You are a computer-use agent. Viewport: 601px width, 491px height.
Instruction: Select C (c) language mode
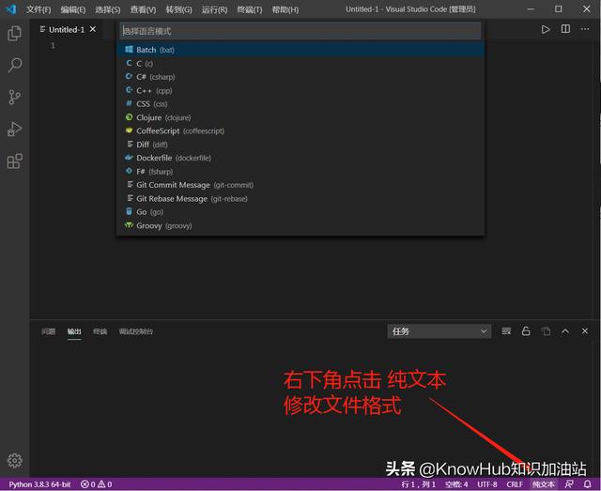click(300, 63)
